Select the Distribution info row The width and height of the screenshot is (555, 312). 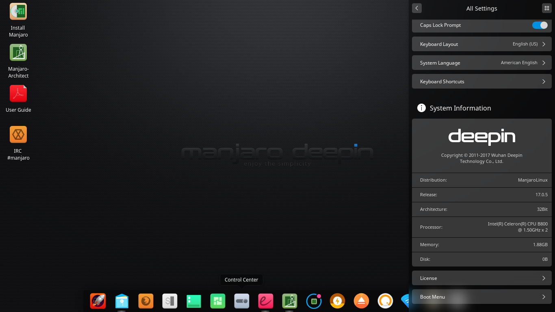pyautogui.click(x=482, y=180)
